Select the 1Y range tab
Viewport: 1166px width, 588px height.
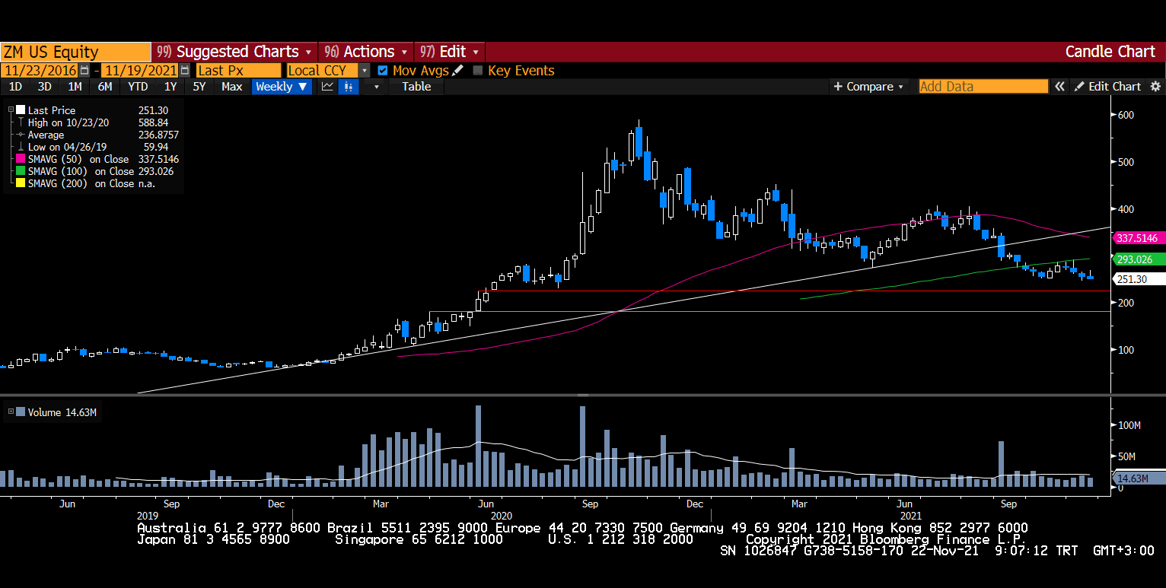pyautogui.click(x=170, y=86)
